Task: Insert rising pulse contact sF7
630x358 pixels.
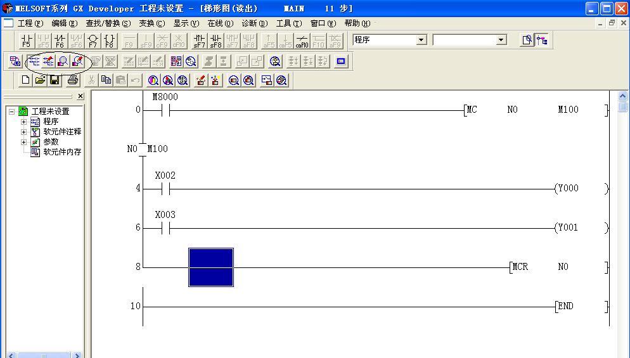Action: tap(199, 41)
